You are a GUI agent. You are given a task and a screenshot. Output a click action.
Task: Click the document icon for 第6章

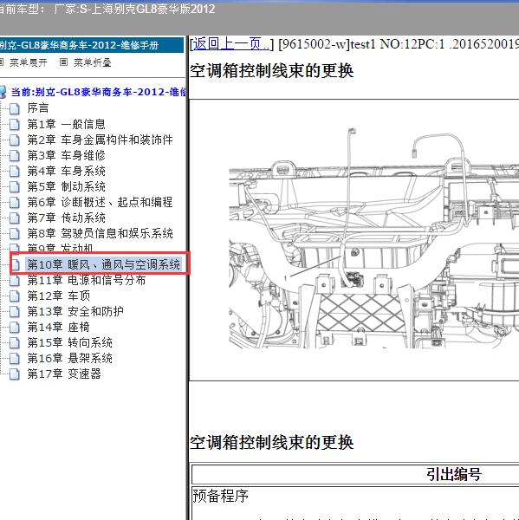[14, 202]
